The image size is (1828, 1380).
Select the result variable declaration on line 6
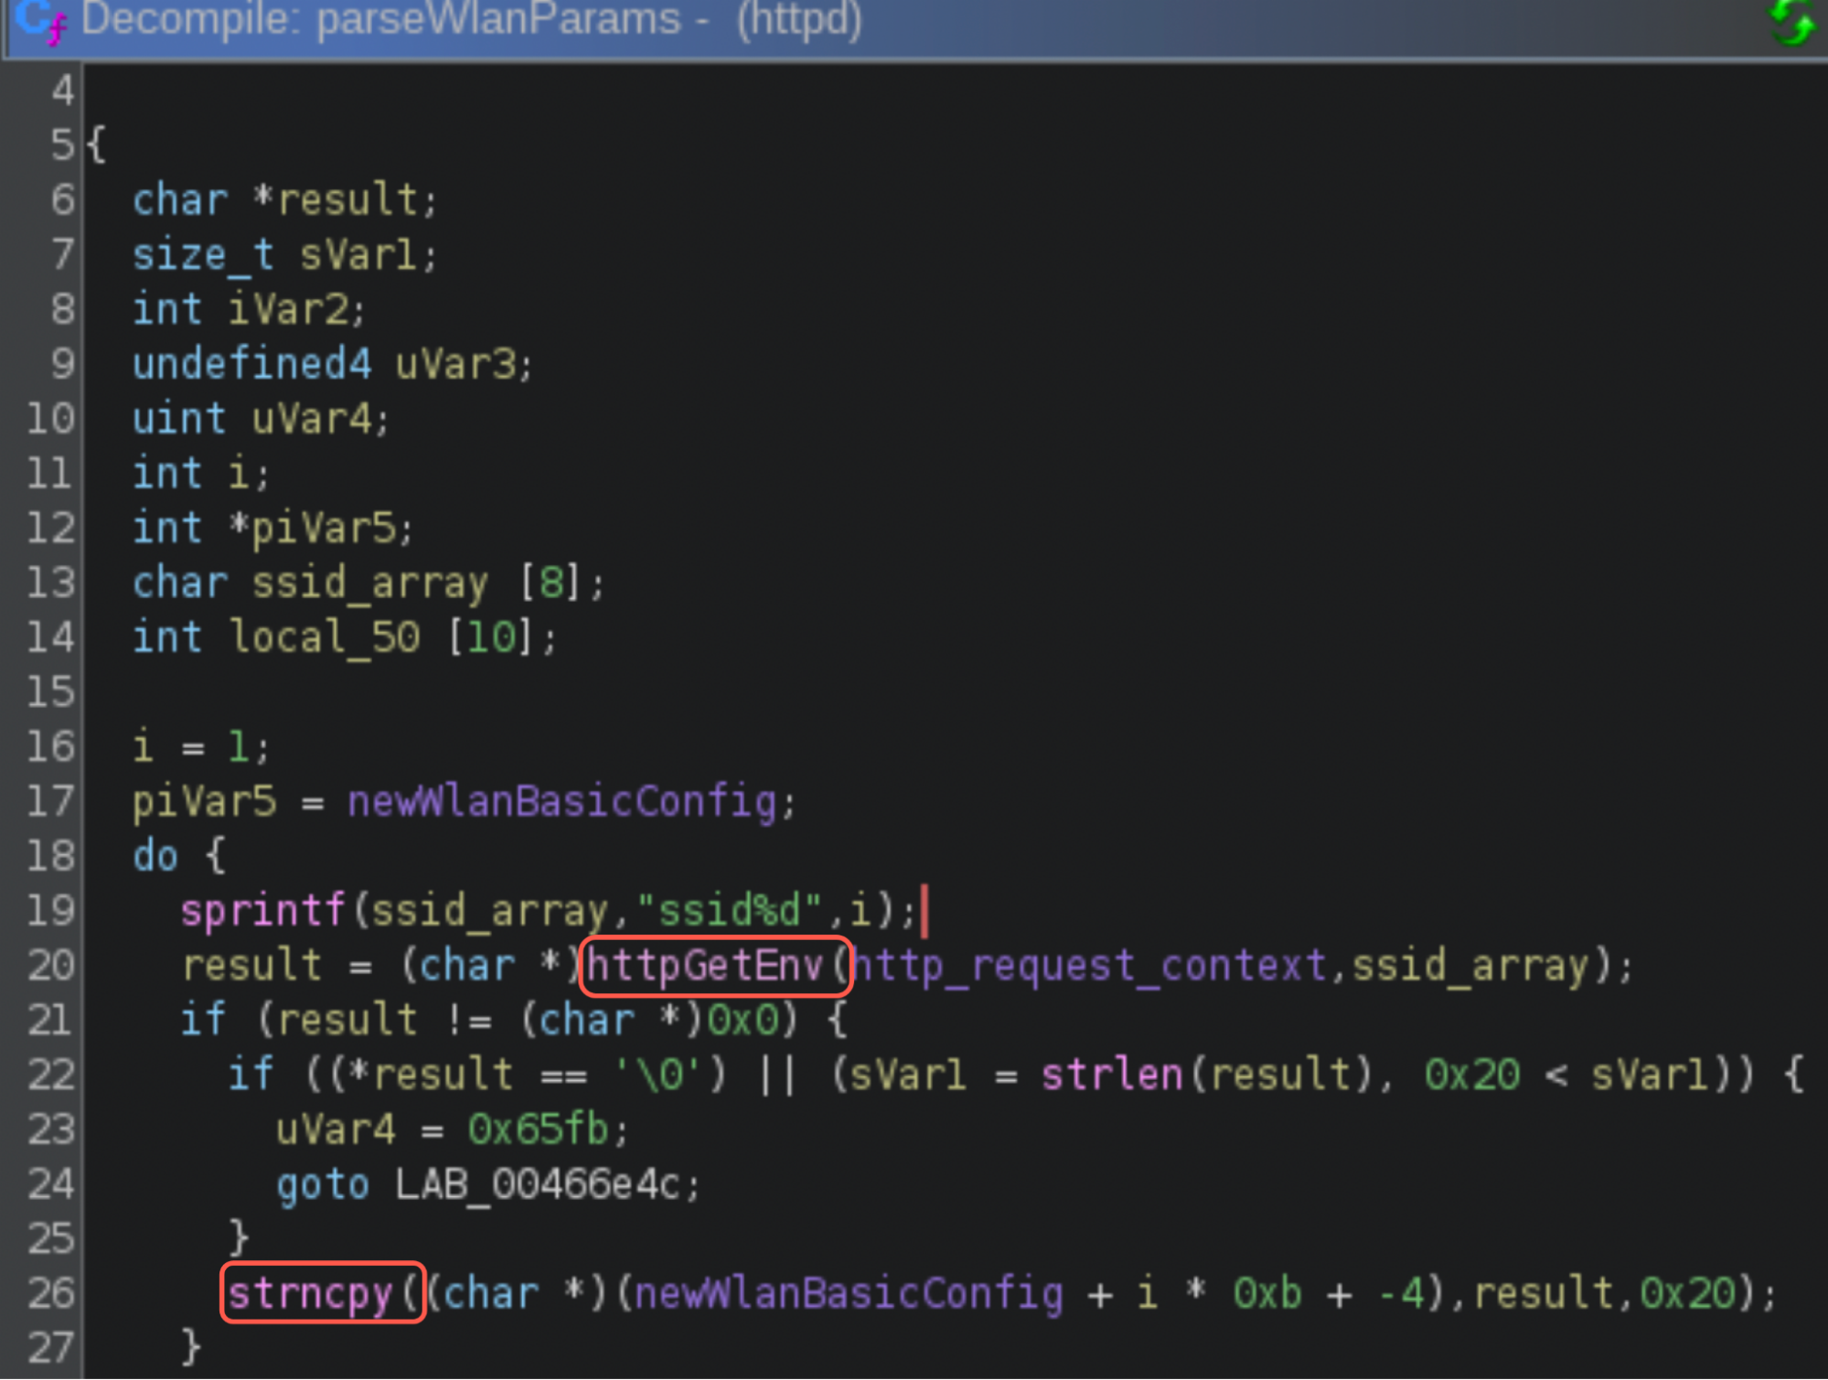[x=347, y=199]
